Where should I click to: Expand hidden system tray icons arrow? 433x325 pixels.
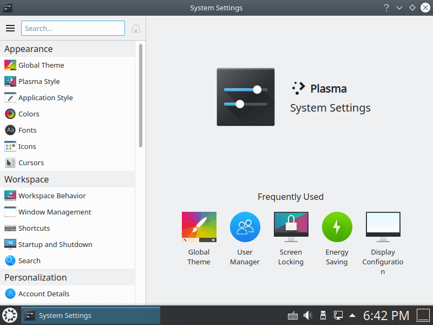click(352, 315)
